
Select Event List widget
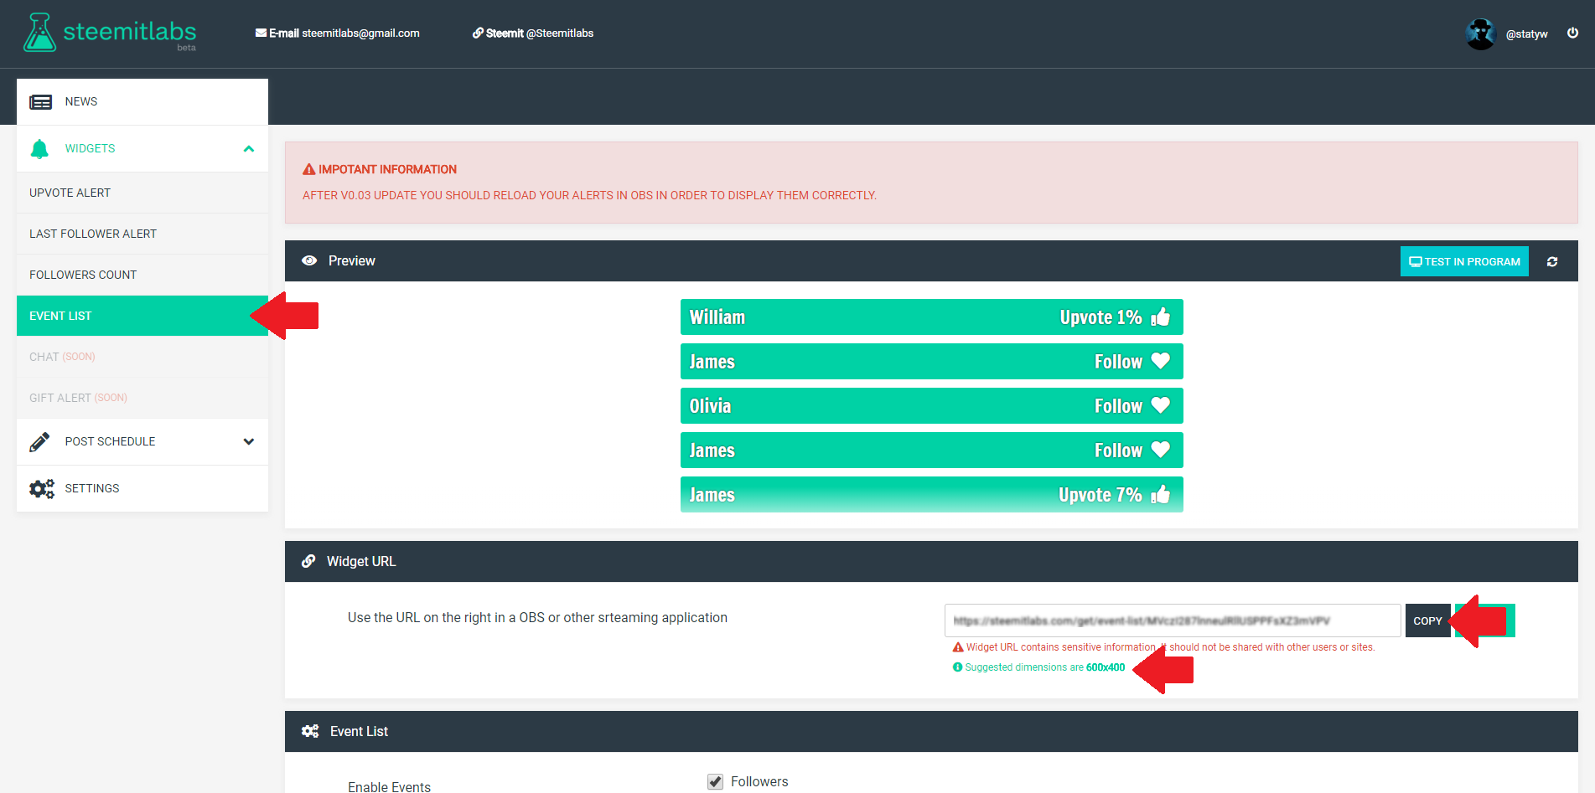click(x=142, y=316)
